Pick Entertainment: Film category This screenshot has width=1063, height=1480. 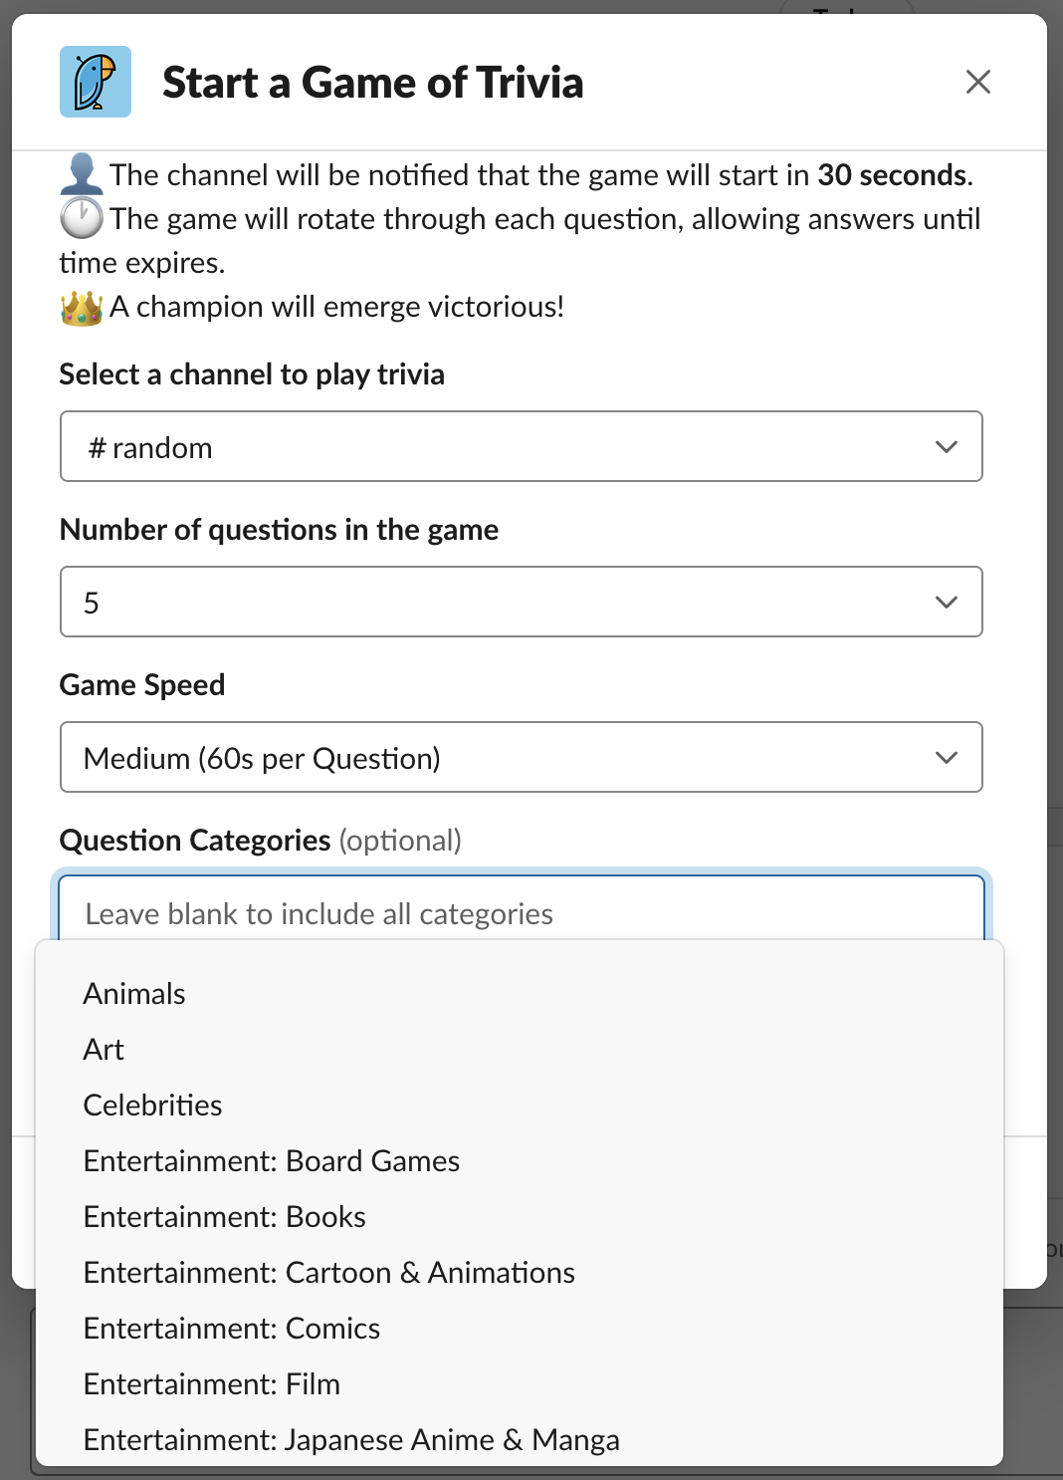click(520, 1384)
